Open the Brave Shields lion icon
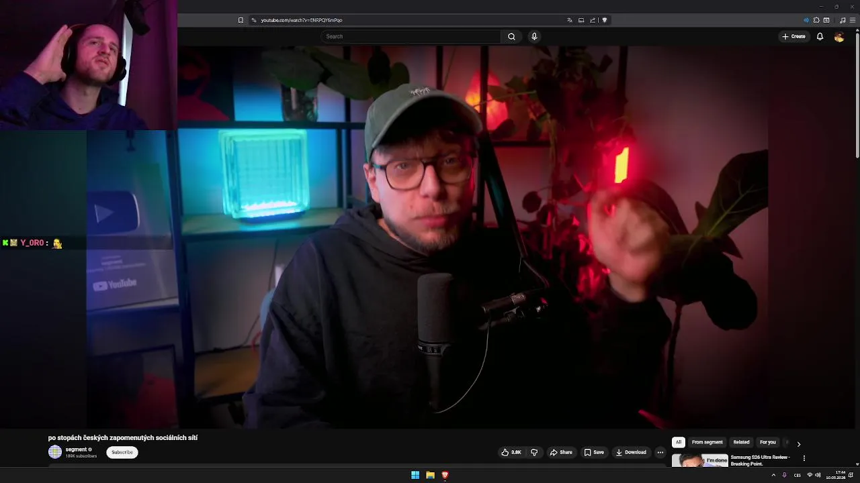 [605, 20]
